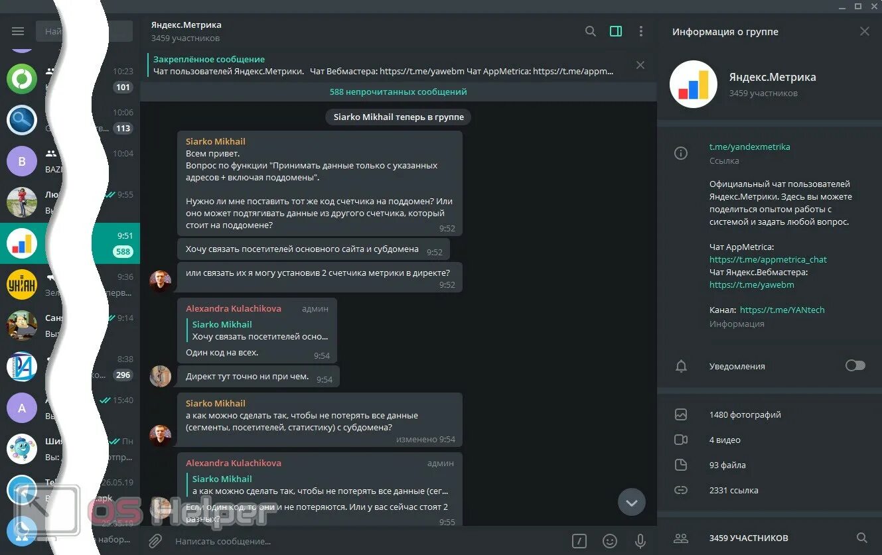Click message "Хочу связать посетителей основного сайта и субдомена"
This screenshot has width=882, height=555.
313,249
